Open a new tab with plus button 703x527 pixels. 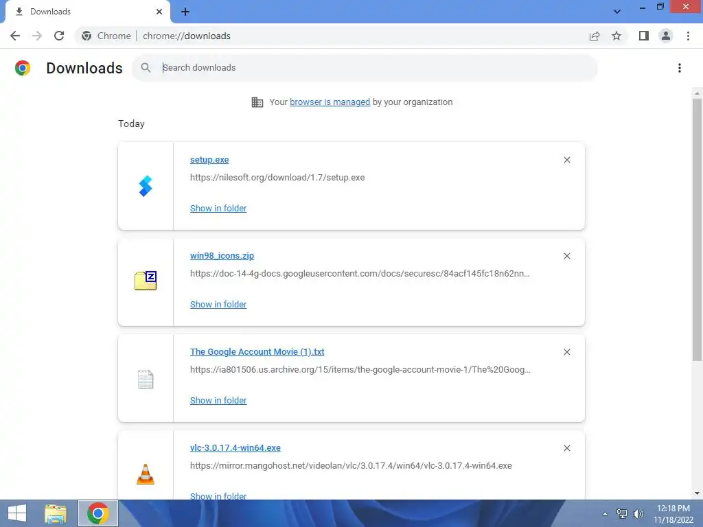(x=185, y=12)
